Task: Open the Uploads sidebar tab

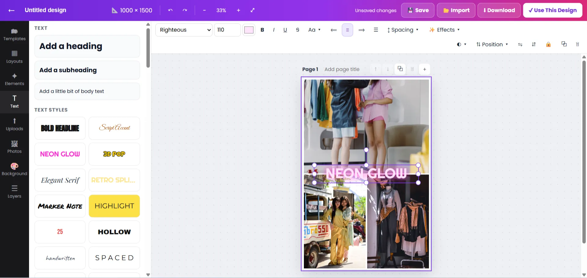Action: pos(14,125)
